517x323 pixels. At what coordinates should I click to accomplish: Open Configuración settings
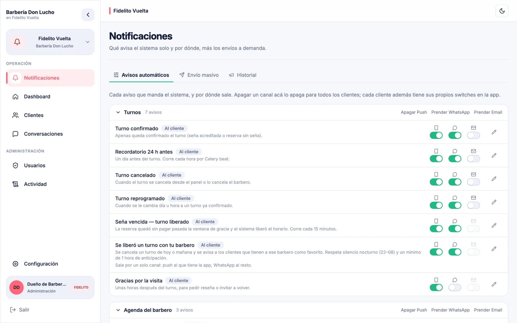[50, 264]
